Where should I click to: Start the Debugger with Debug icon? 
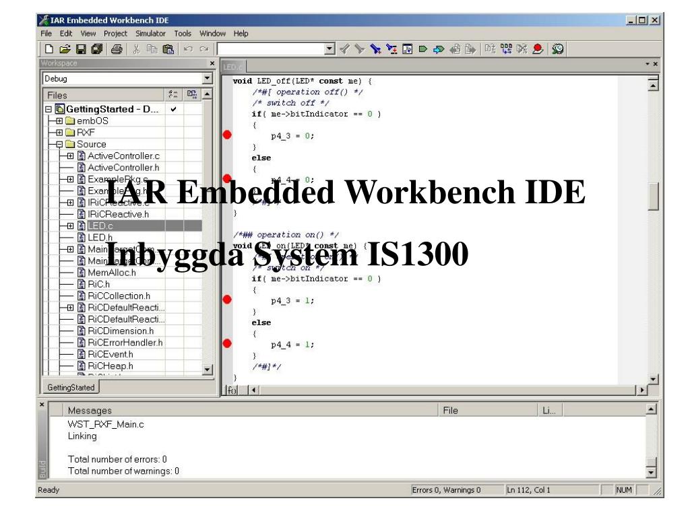click(557, 49)
